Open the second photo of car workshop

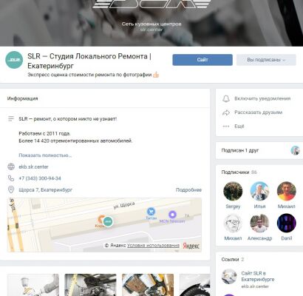coord(90,285)
